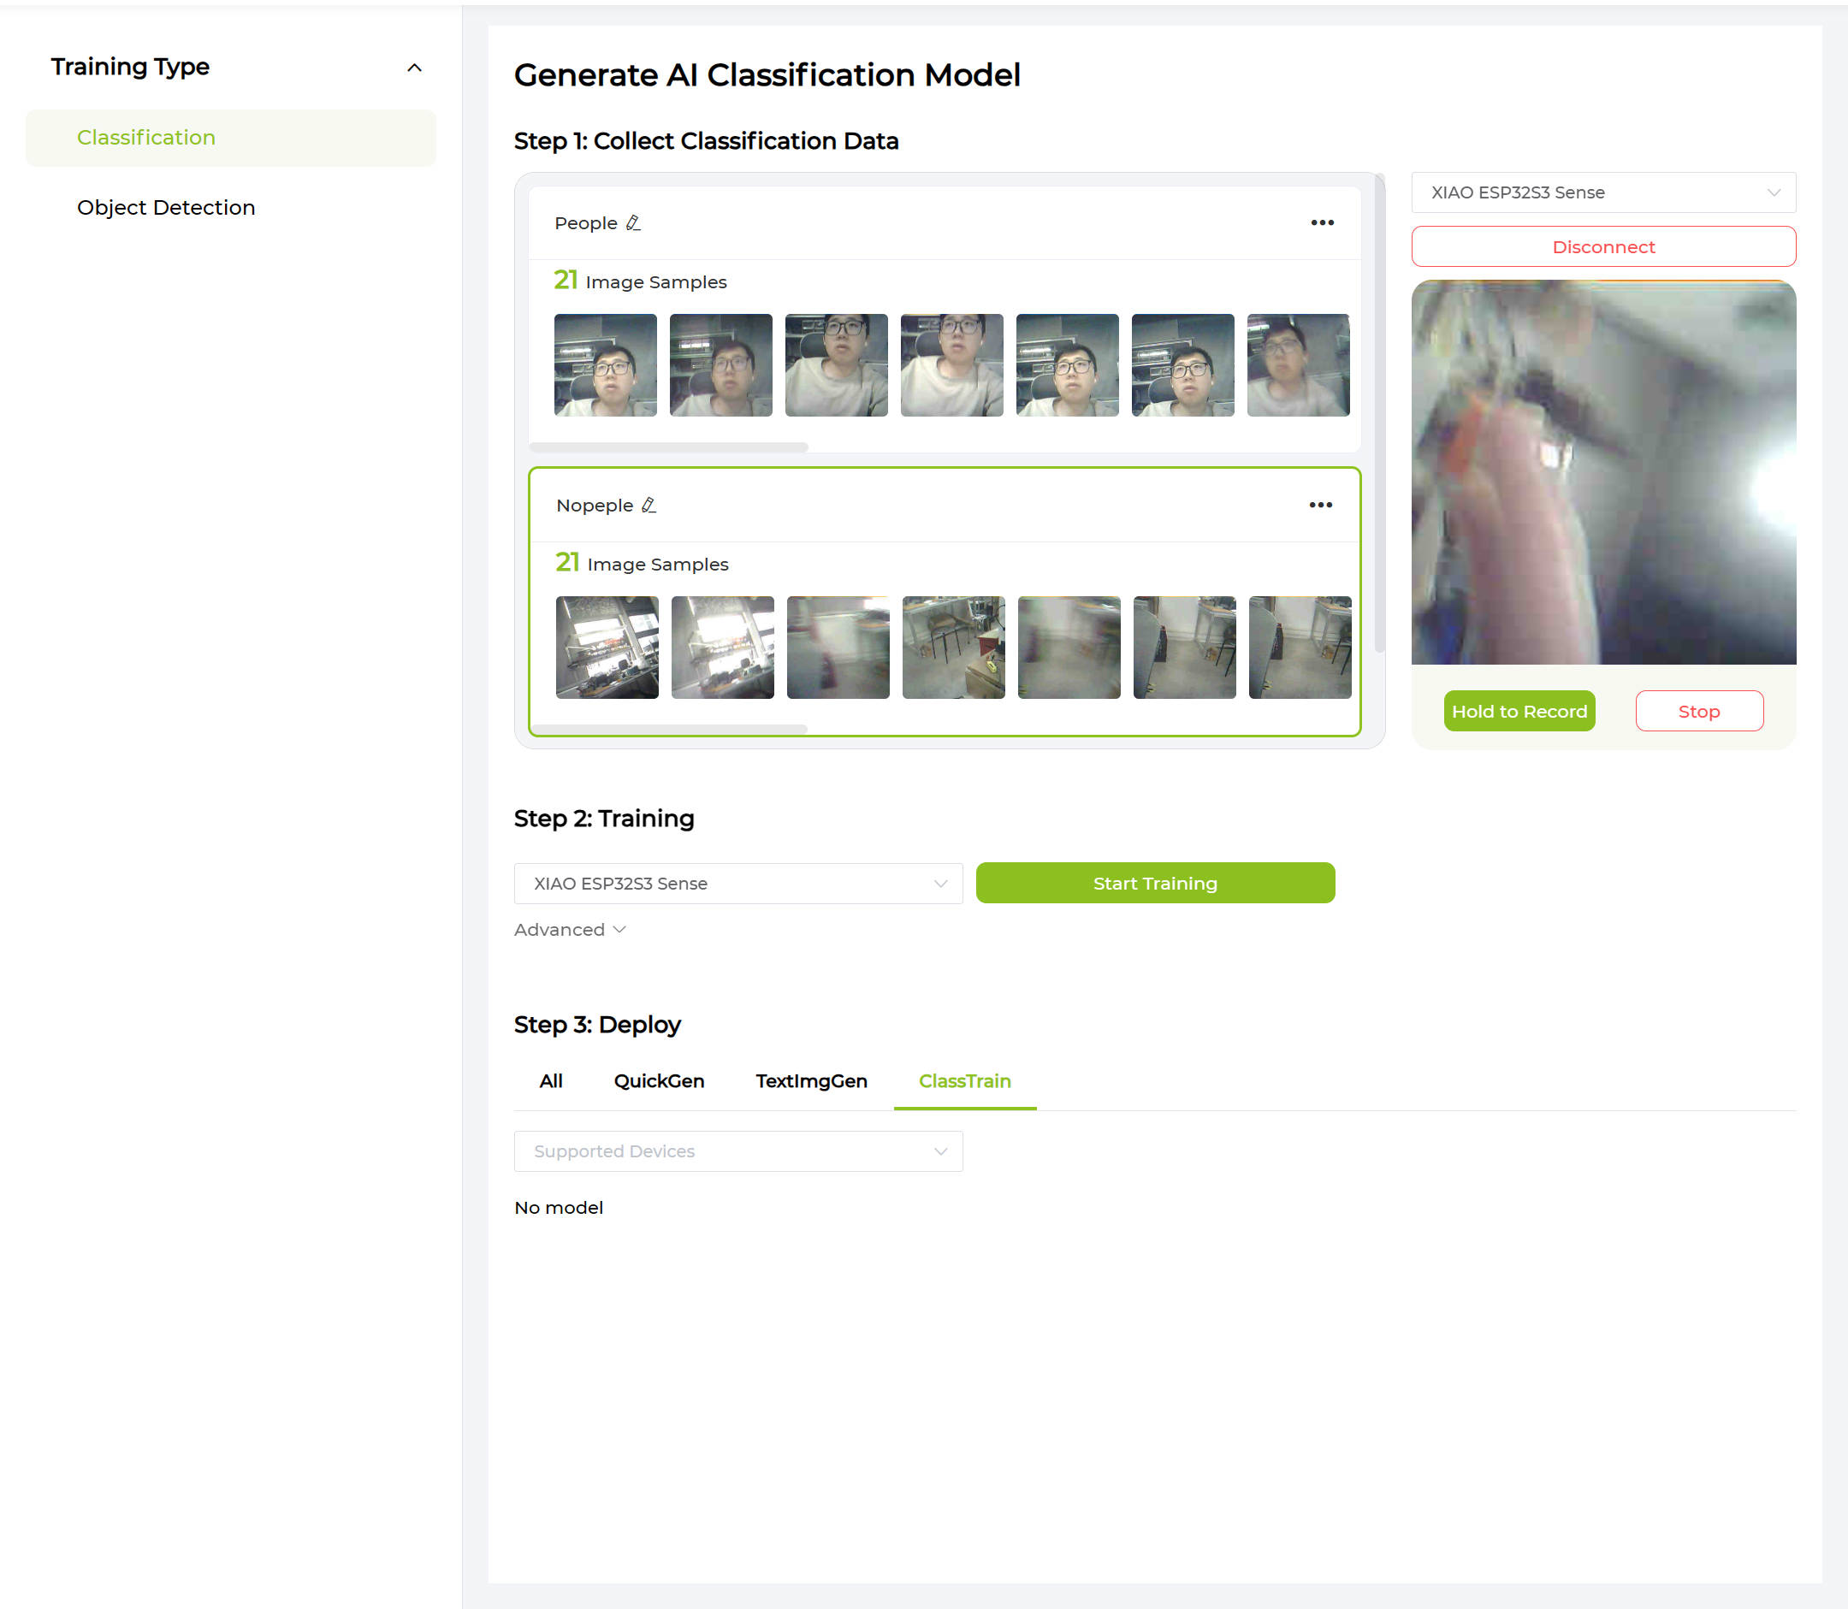Click the Nopeple samples horizontal scrollbar
Image resolution: width=1848 pixels, height=1609 pixels.
click(668, 729)
